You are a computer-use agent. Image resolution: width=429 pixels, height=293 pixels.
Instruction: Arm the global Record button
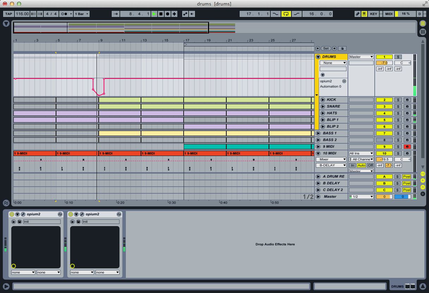point(168,14)
